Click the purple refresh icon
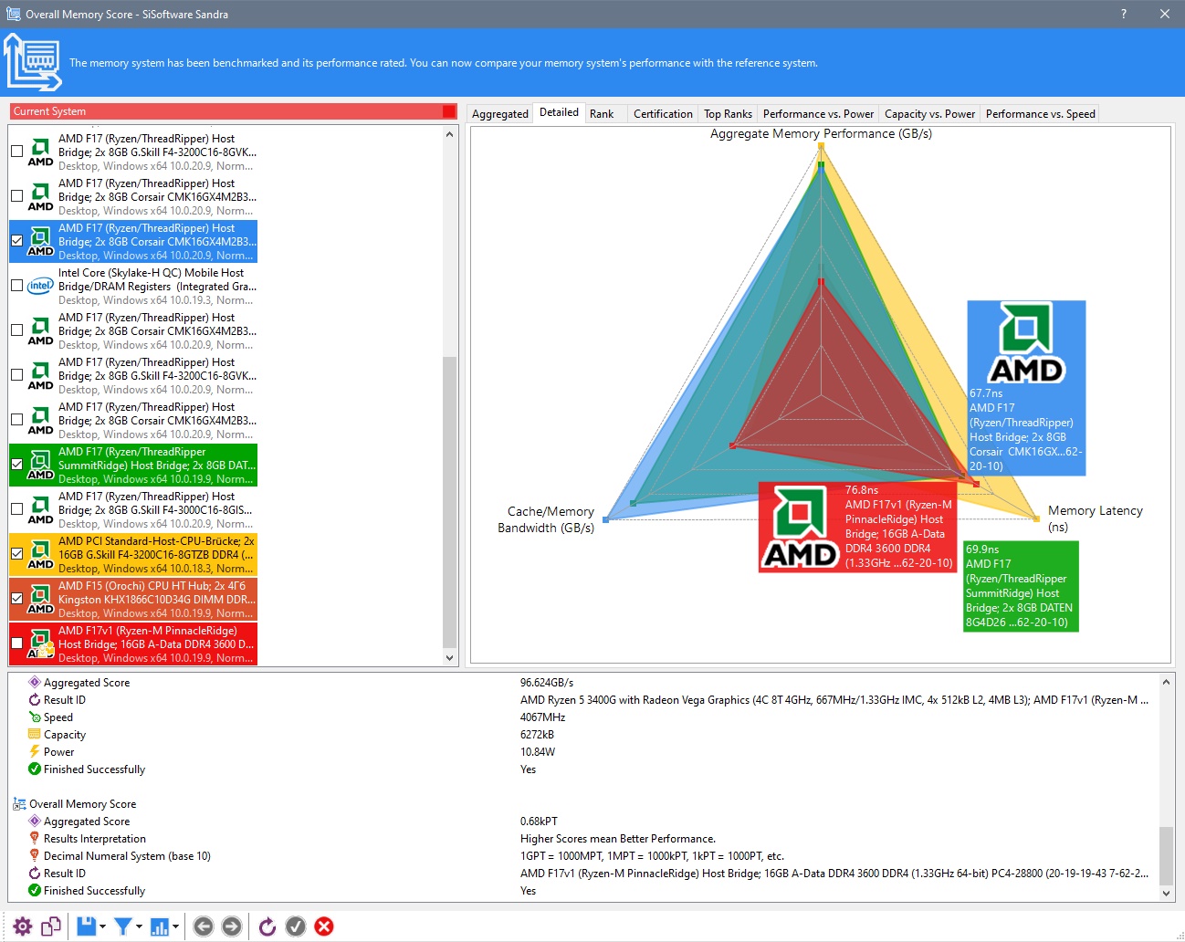 pos(267,926)
